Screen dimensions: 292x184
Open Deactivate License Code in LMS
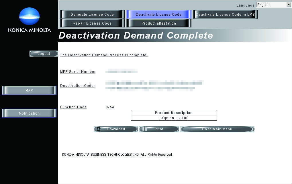pos(225,15)
